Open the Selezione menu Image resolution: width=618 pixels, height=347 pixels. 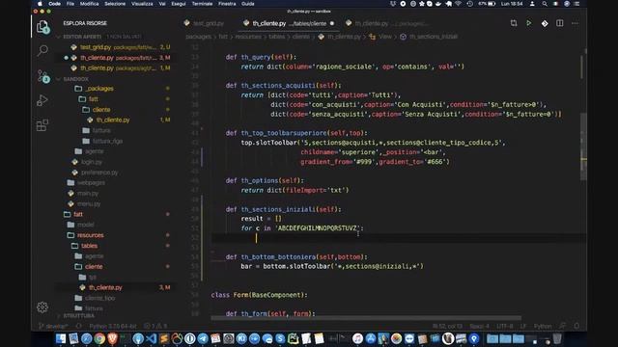(115, 4)
